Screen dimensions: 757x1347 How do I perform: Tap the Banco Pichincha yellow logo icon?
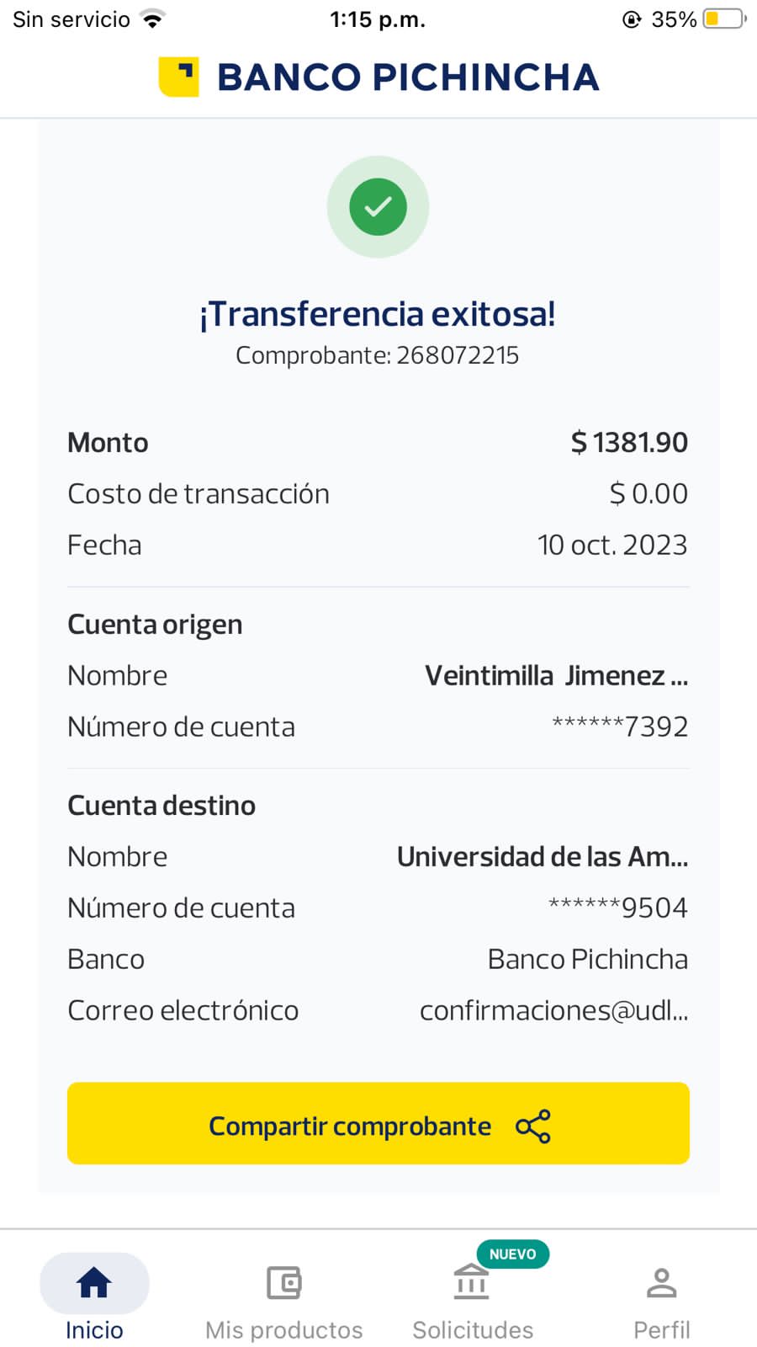178,77
